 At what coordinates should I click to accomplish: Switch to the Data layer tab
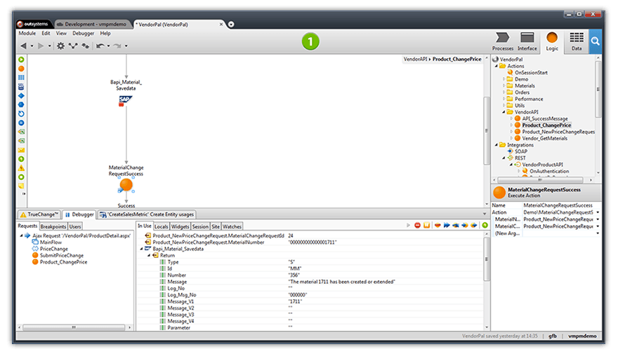point(577,41)
